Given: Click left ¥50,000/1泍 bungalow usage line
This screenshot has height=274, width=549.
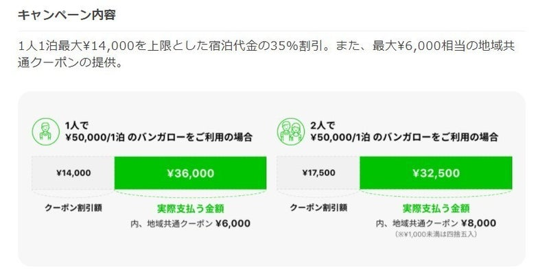Looking at the screenshot, I should pos(158,137).
